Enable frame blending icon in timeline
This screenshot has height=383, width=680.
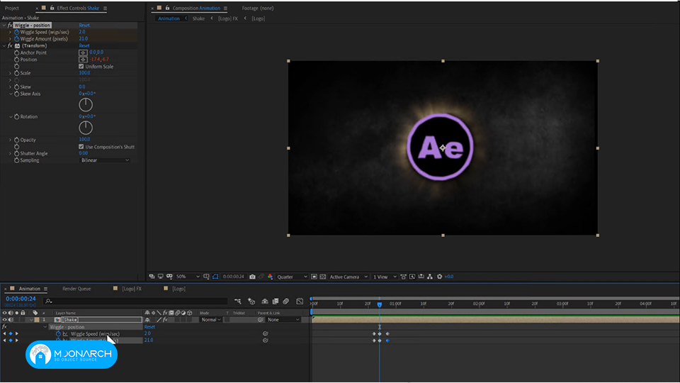[x=276, y=301]
